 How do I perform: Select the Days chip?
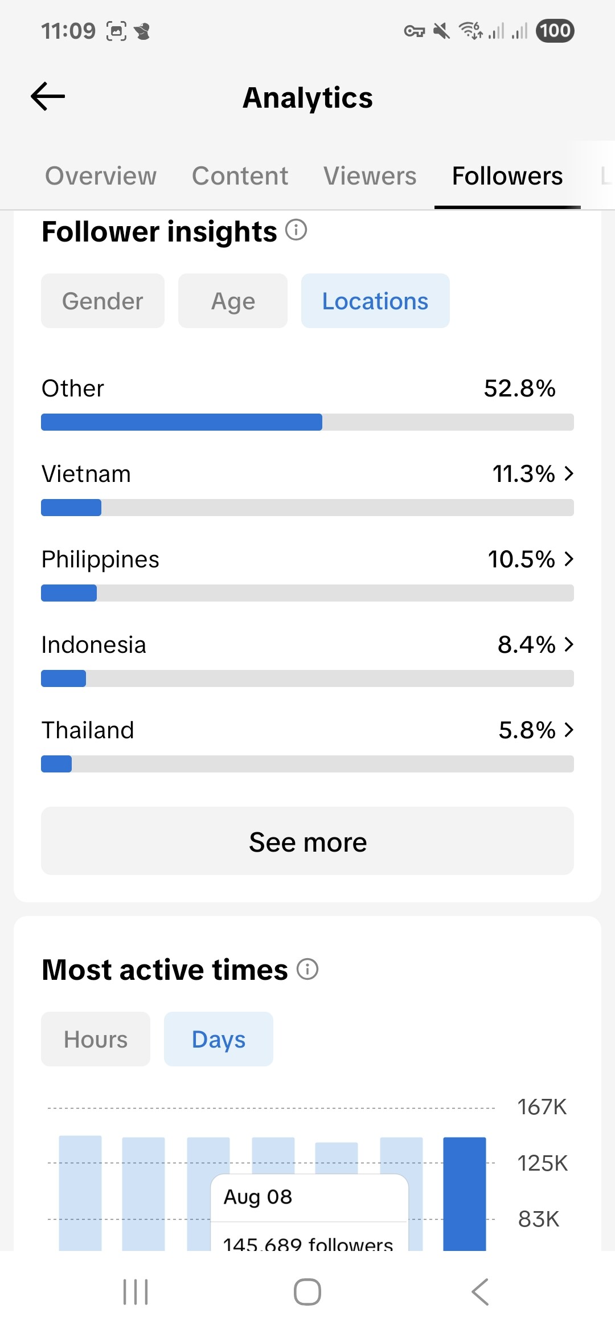(x=219, y=1039)
